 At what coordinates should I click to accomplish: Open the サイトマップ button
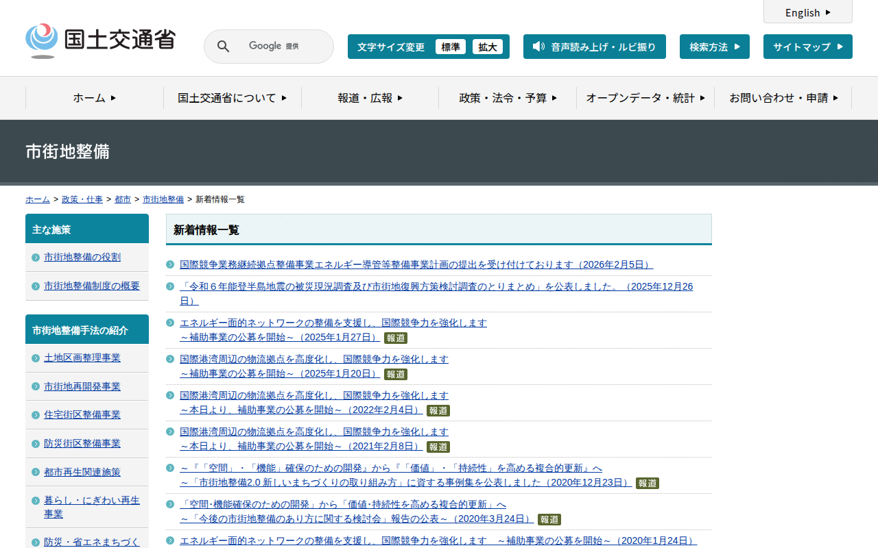click(x=807, y=47)
